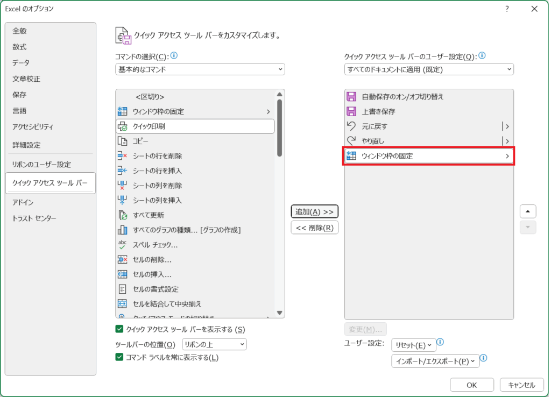Open the インポート/エクスポート dropdown button

click(x=435, y=361)
